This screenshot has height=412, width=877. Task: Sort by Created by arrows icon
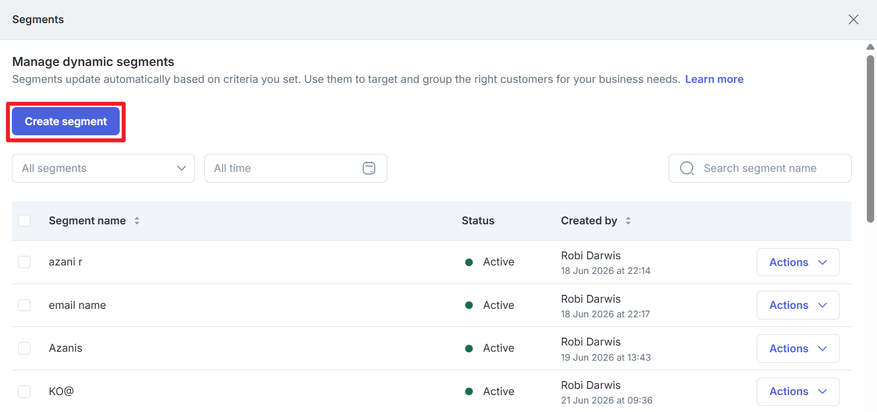coord(628,221)
